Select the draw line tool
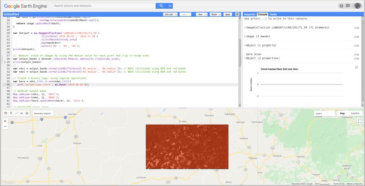 (x=16, y=113)
